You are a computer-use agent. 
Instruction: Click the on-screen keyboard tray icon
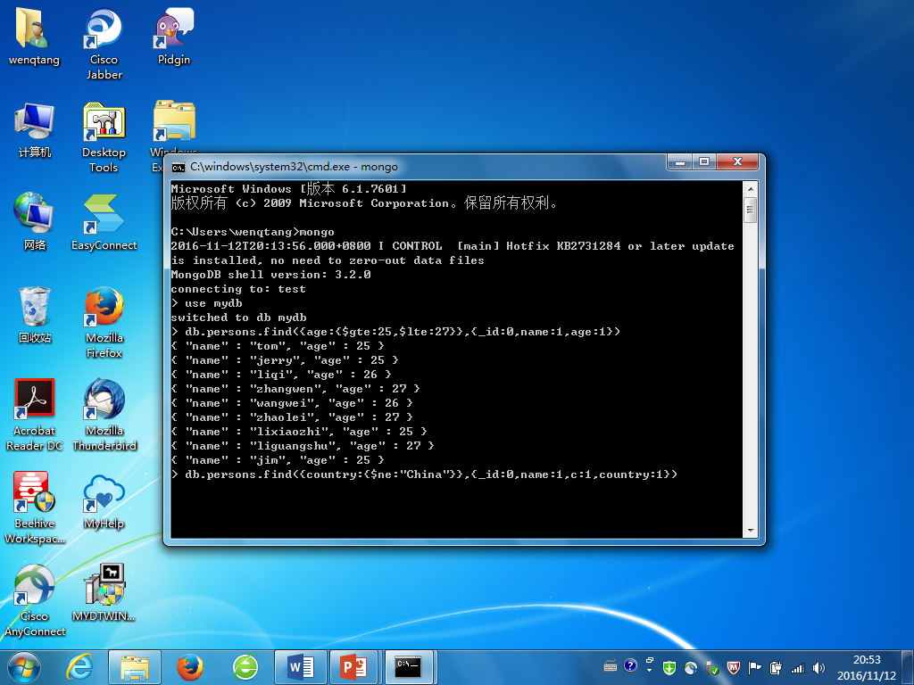tap(611, 666)
